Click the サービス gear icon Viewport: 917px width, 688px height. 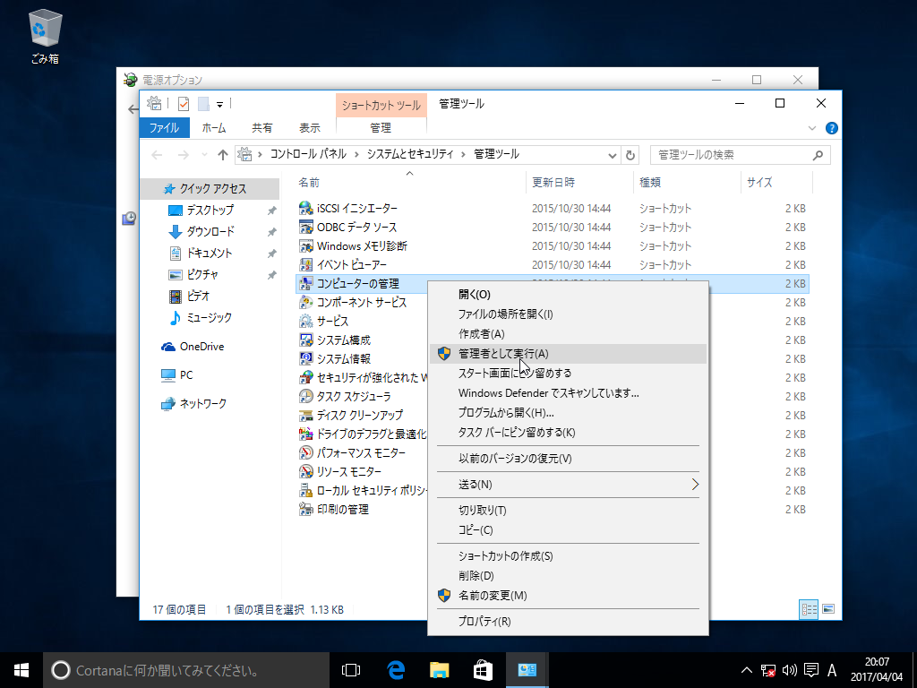click(305, 322)
